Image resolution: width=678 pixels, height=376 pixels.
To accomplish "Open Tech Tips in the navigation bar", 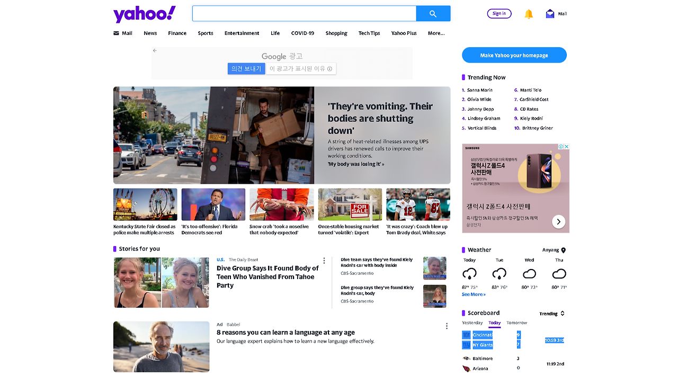I will coord(369,33).
